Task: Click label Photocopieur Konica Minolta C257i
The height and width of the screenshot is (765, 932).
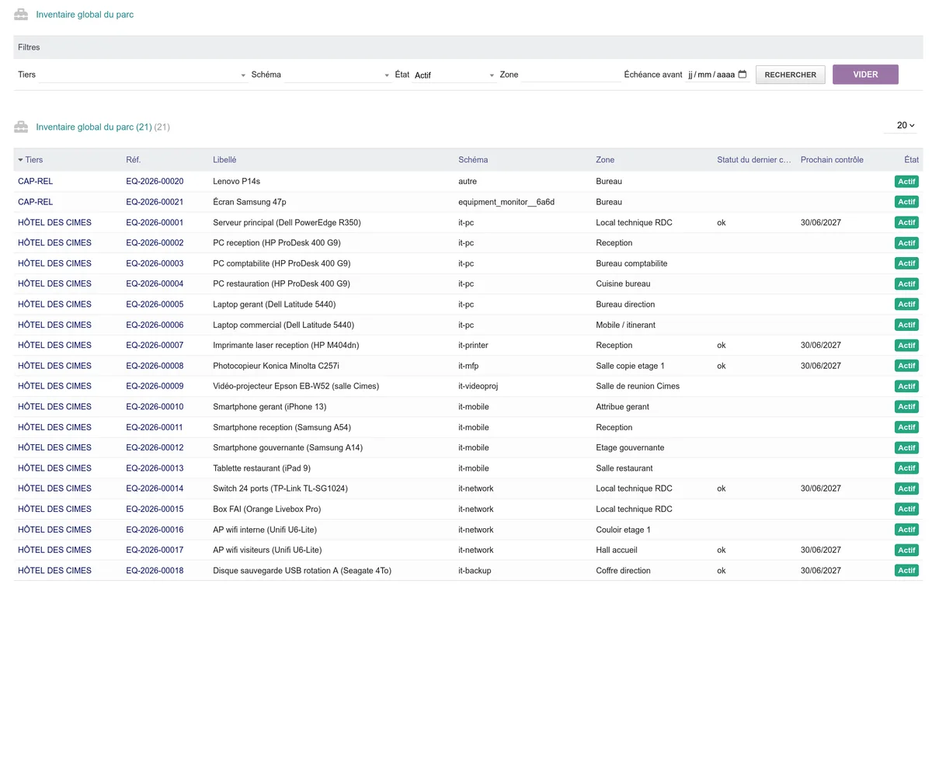Action: coord(276,366)
